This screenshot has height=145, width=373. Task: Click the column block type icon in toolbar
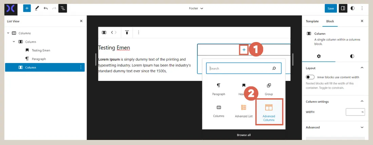pyautogui.click(x=104, y=33)
